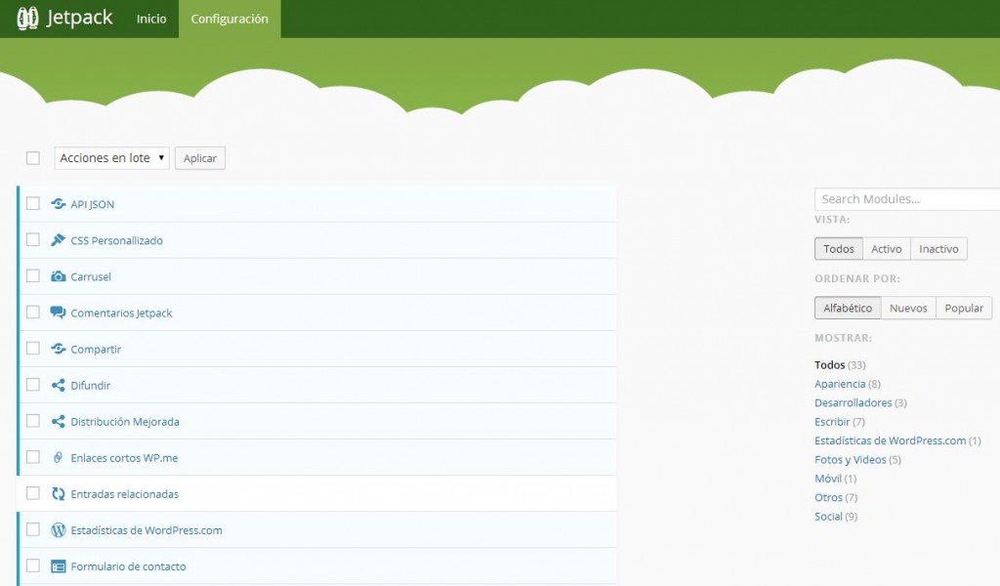Image resolution: width=1000 pixels, height=586 pixels.
Task: Open the Estadísticas de WordPress.com module name
Action: [146, 530]
